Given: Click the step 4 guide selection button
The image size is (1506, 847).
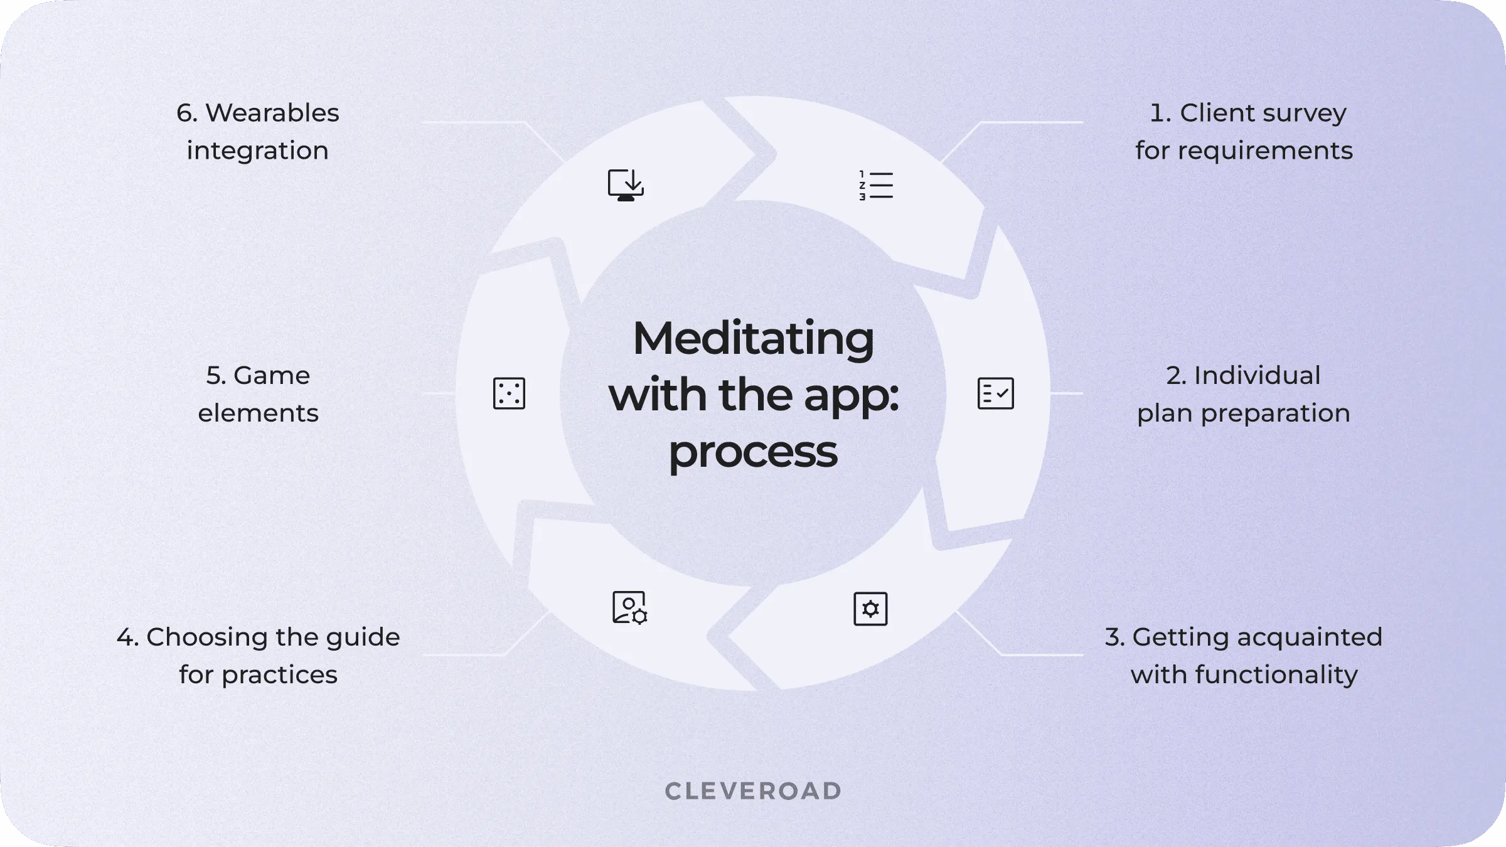Looking at the screenshot, I should 628,608.
